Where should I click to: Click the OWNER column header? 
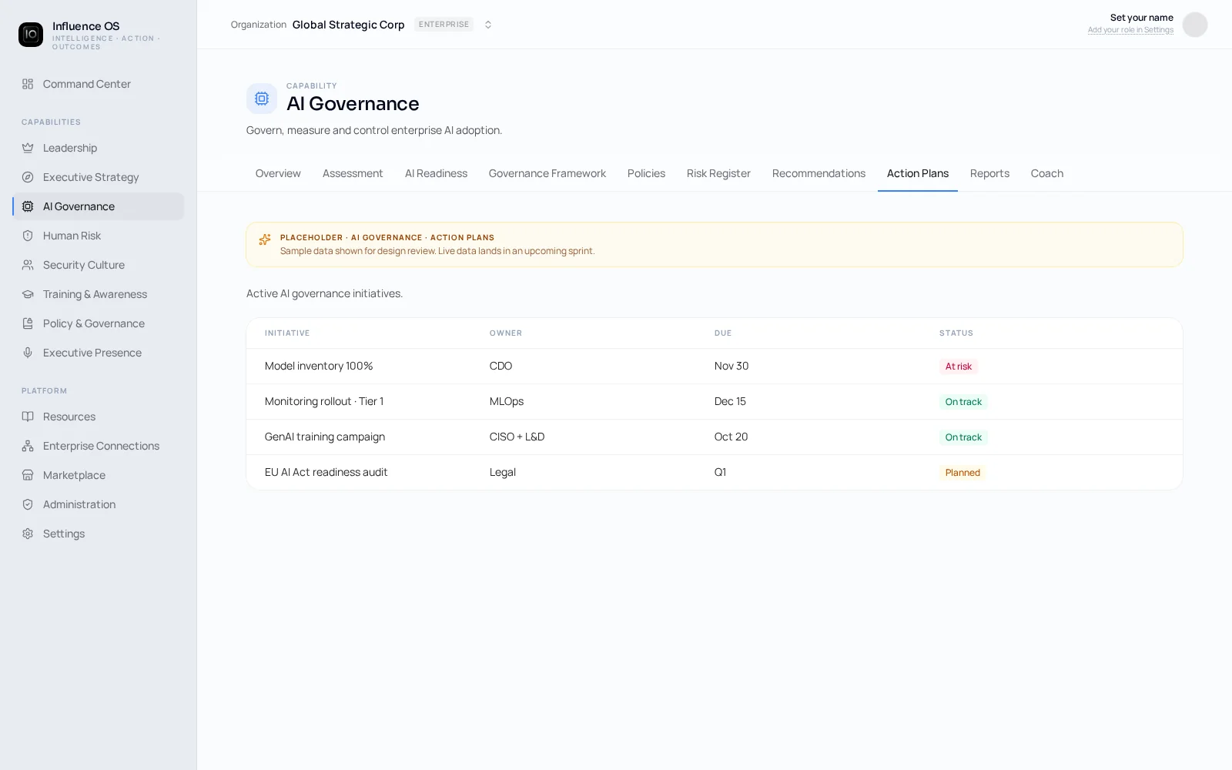click(506, 333)
